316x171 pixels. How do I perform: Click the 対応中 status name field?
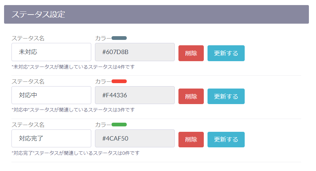pos(51,95)
